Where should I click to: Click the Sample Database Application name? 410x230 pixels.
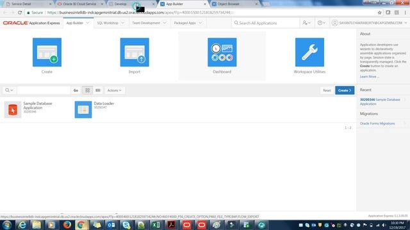pyautogui.click(x=38, y=105)
